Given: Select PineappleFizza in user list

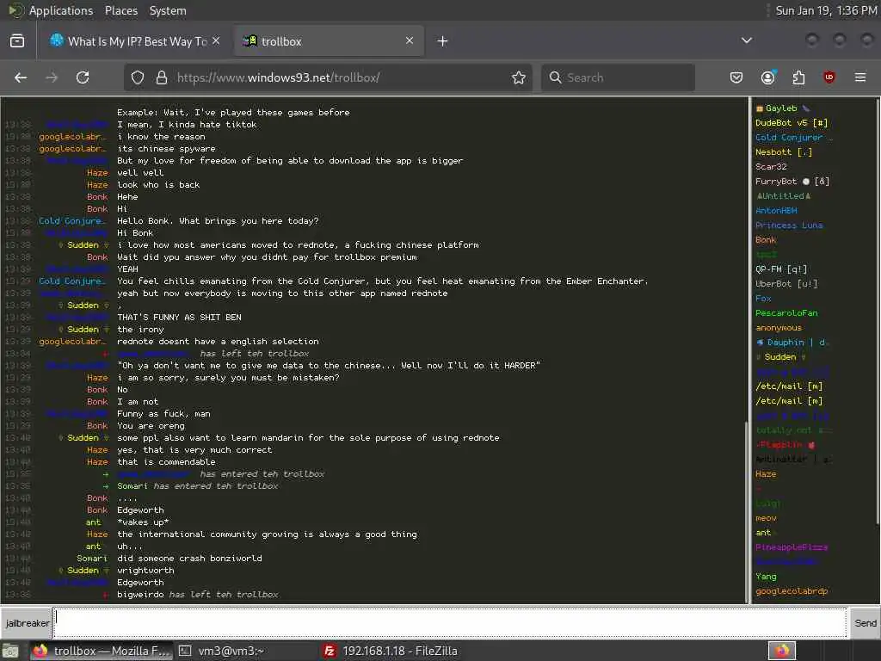Looking at the screenshot, I should (x=792, y=547).
